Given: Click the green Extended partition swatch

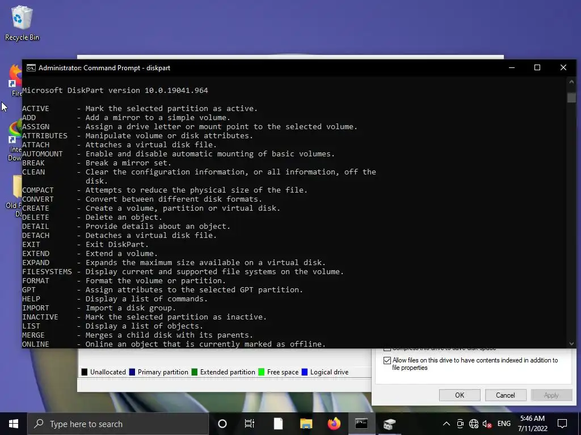Looking at the screenshot, I should 195,372.
